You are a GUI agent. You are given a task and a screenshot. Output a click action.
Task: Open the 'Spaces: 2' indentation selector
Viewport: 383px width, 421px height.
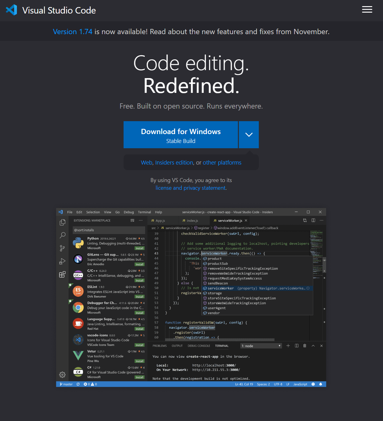pyautogui.click(x=263, y=384)
